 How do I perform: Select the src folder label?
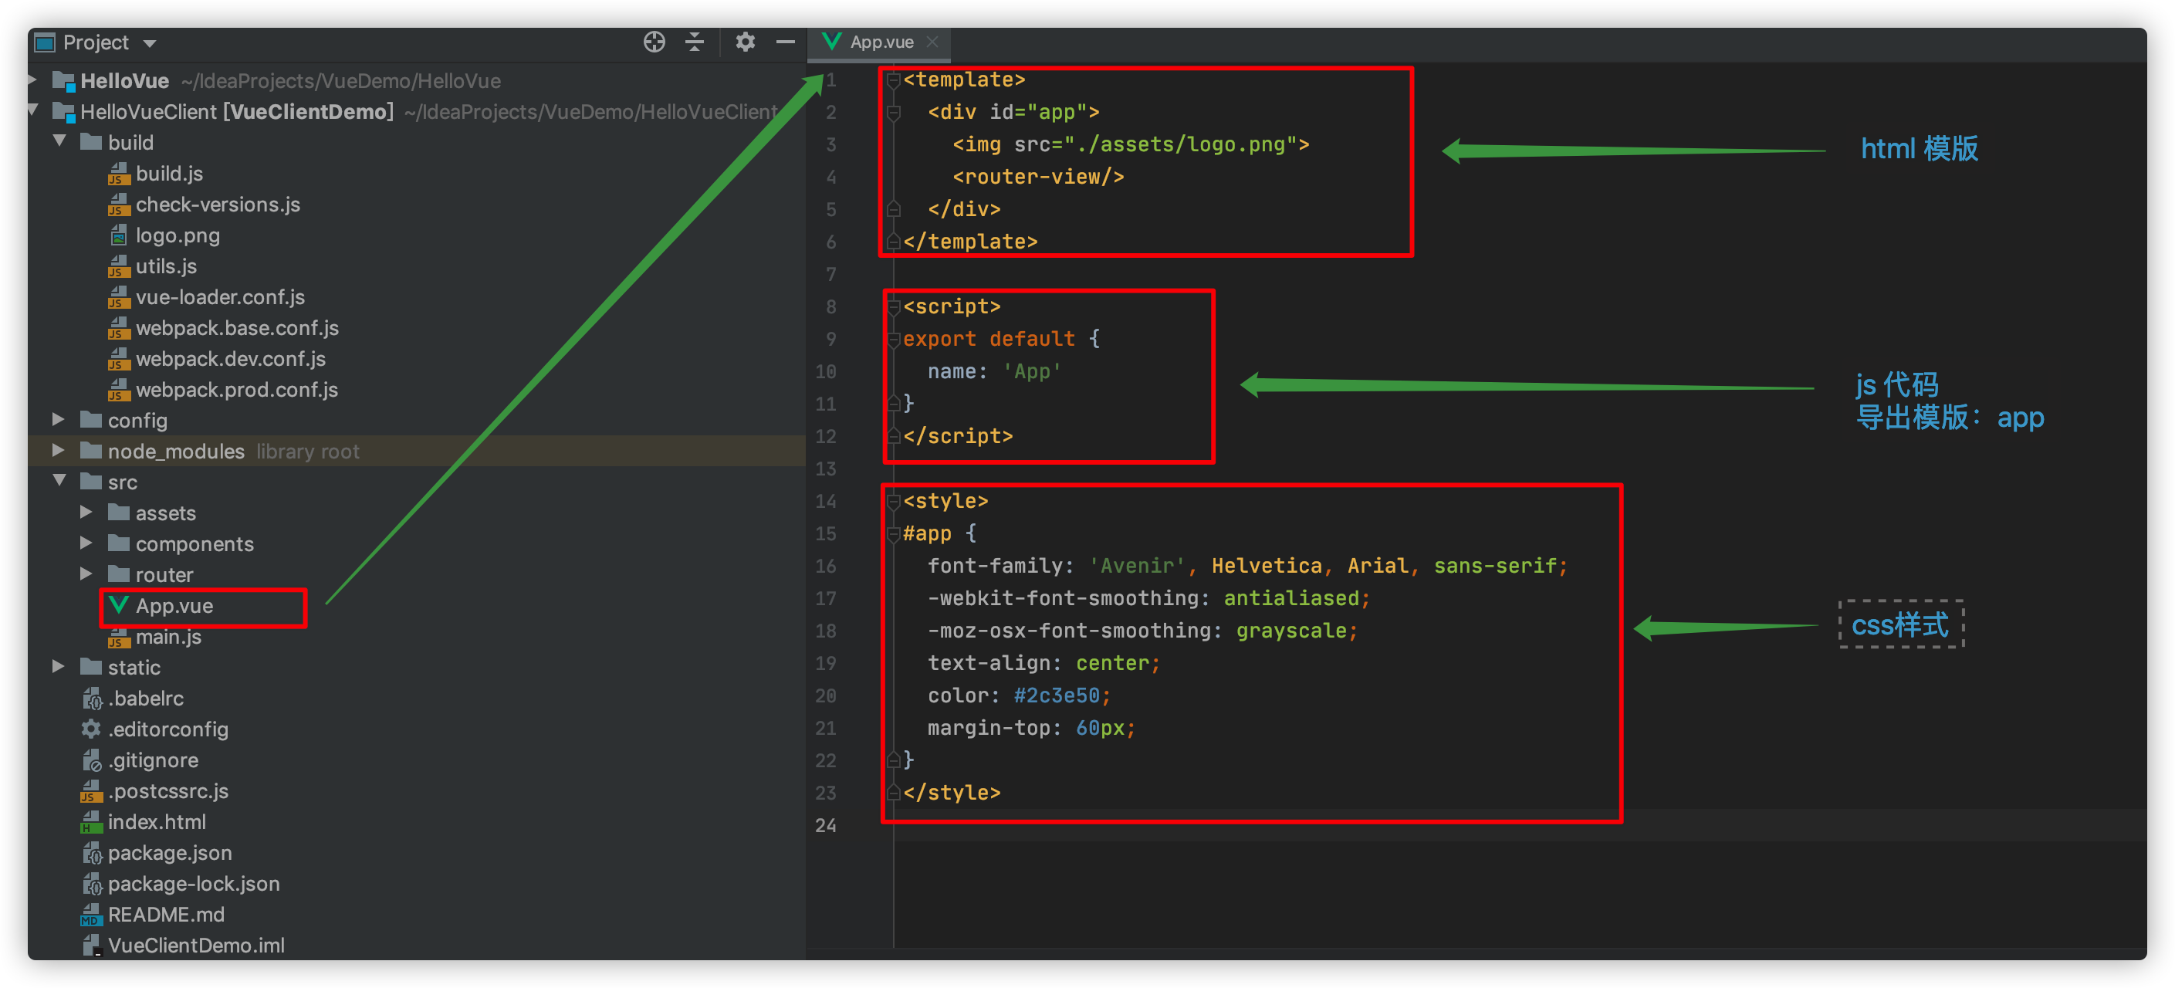coord(123,482)
